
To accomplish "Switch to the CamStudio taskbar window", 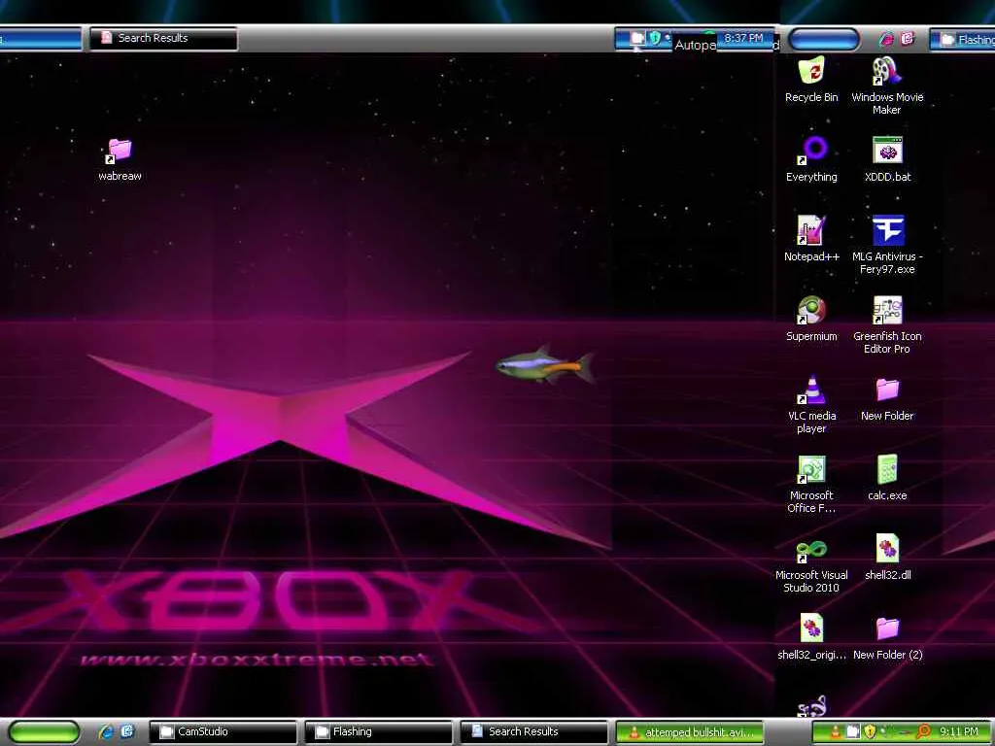I will (x=223, y=732).
